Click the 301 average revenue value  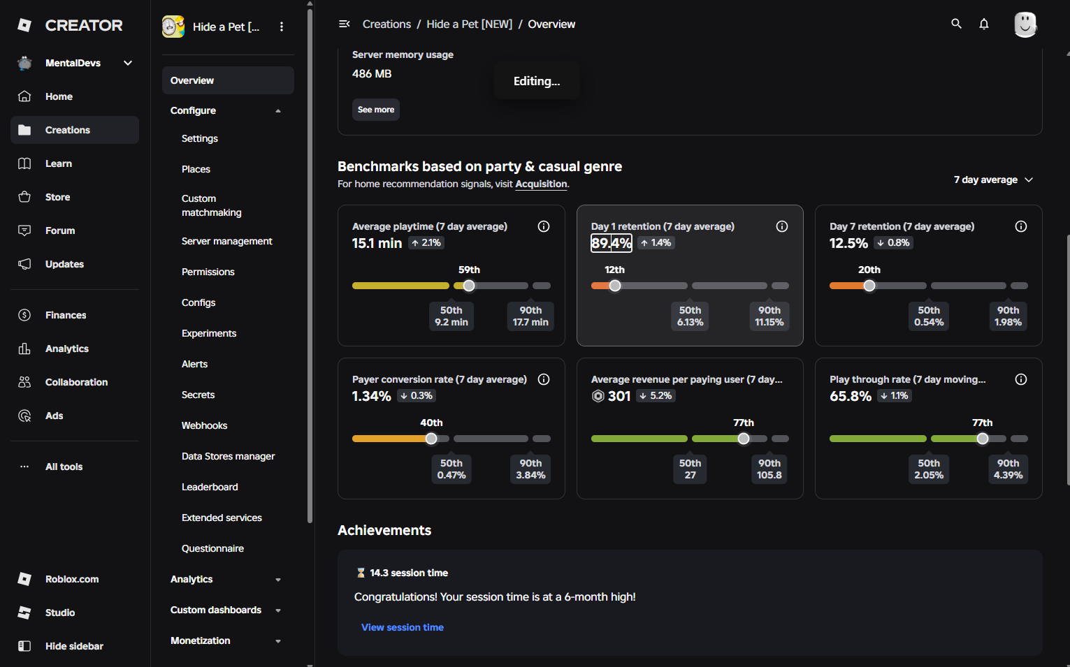(619, 396)
